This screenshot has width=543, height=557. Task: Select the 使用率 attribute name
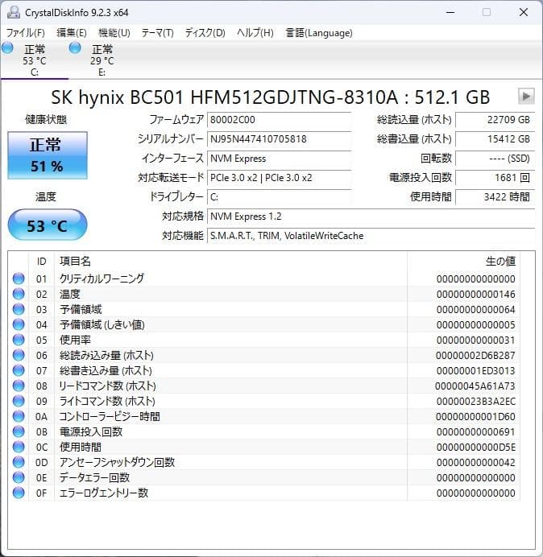pos(75,340)
